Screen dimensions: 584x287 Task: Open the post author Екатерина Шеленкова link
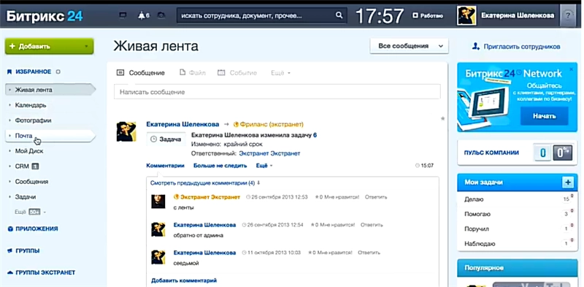(182, 124)
